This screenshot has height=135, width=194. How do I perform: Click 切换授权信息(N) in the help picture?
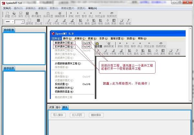[64, 92]
